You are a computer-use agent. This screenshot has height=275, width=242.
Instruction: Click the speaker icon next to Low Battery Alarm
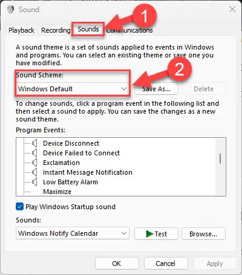(34, 182)
